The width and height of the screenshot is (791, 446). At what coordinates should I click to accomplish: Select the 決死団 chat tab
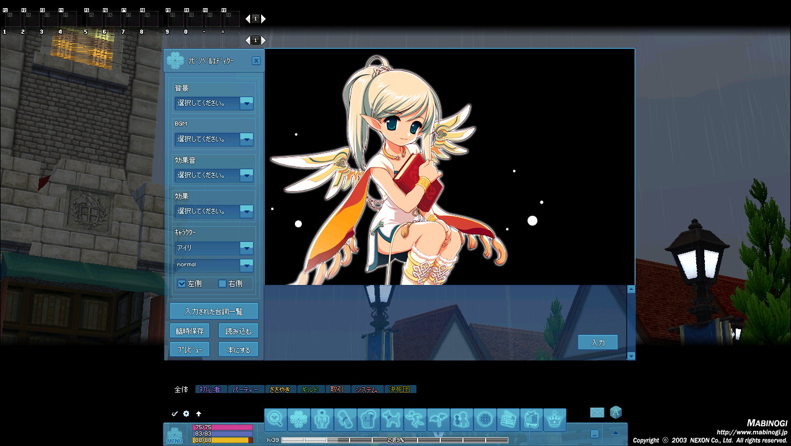401,390
